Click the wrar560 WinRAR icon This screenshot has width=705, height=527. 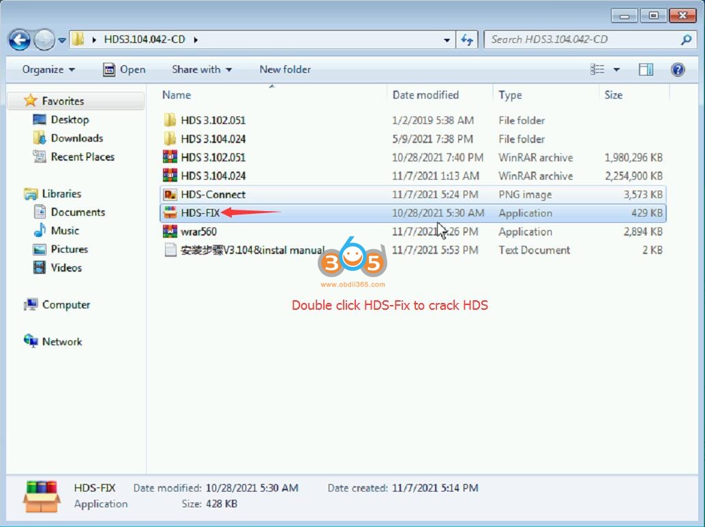click(x=170, y=231)
